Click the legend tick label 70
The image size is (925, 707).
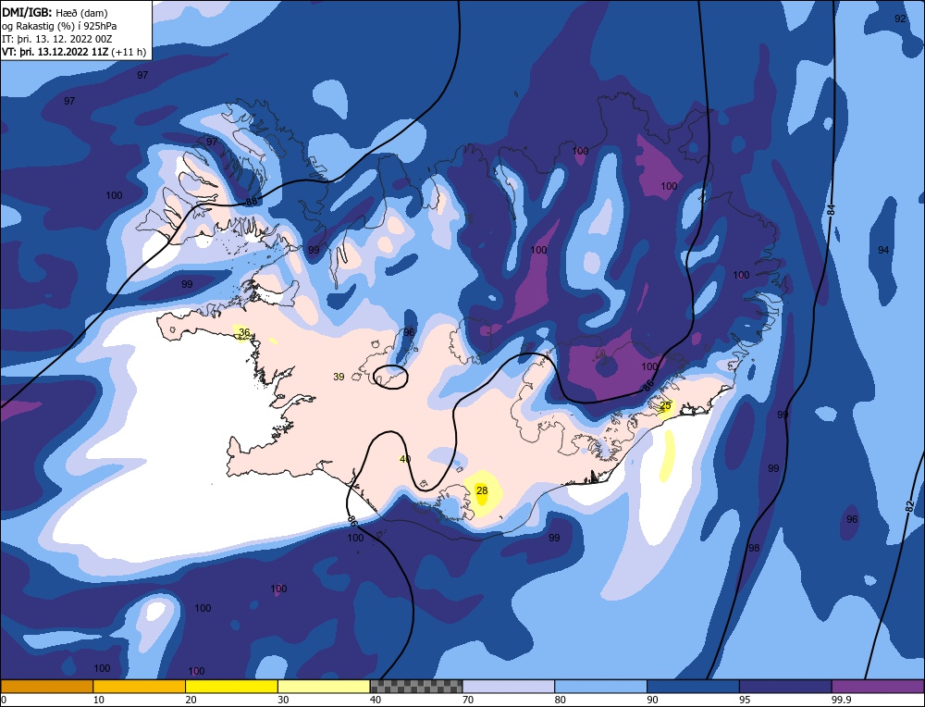click(x=468, y=700)
